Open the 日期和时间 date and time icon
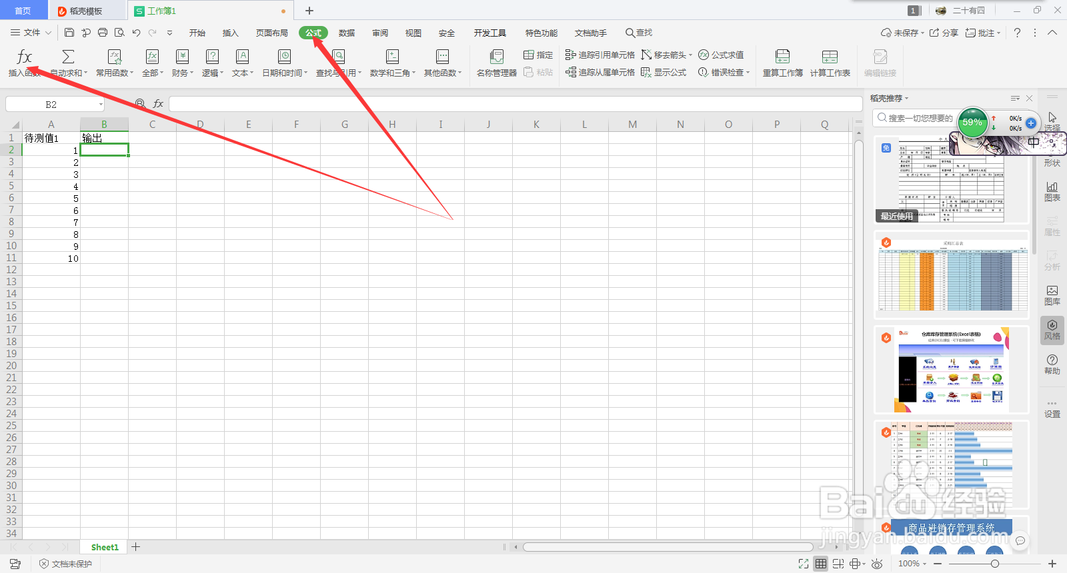 [284, 57]
